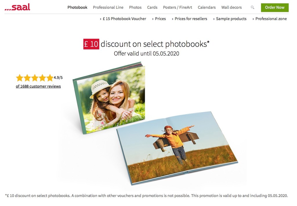Click the green Order Now button
Image resolution: width=297 pixels, height=206 pixels.
pyautogui.click(x=275, y=8)
